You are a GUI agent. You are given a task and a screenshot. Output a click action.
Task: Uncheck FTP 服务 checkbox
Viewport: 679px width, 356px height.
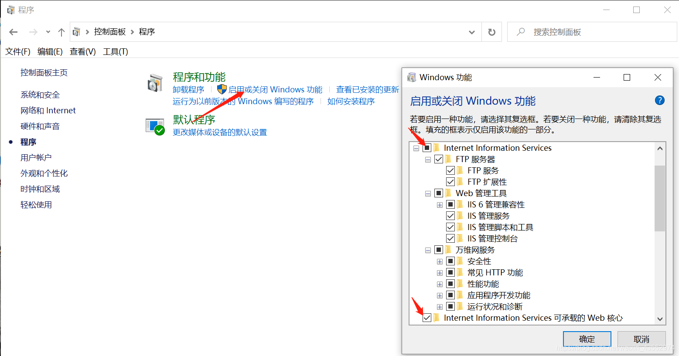tap(450, 170)
